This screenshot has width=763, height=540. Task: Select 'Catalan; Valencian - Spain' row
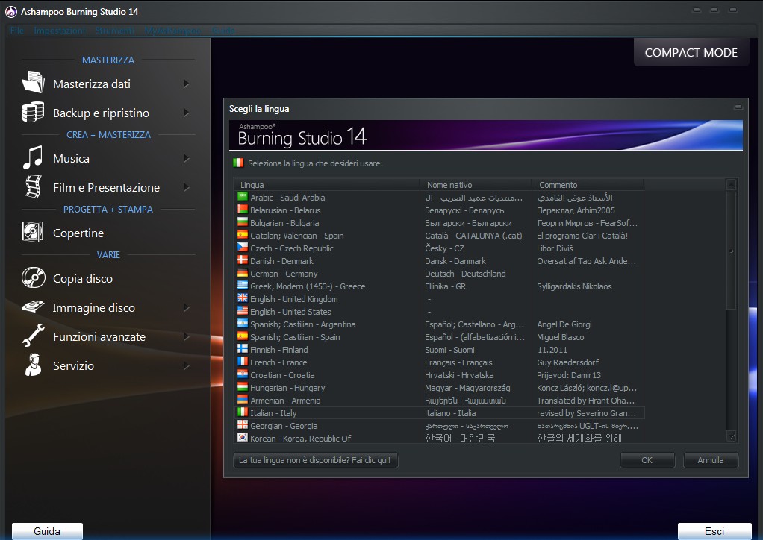[440, 236]
